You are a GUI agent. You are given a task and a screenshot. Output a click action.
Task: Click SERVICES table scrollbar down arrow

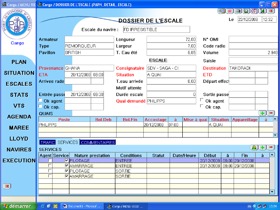coord(271,192)
